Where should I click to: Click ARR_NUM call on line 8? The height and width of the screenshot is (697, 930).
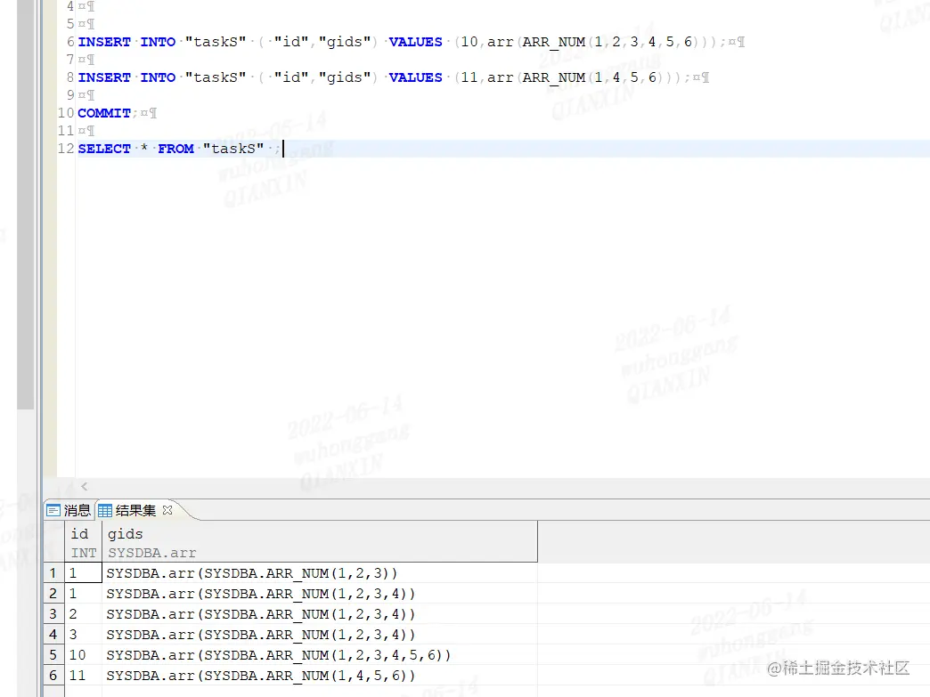pyautogui.click(x=554, y=77)
